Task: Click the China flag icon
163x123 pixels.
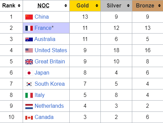Action: click(29, 17)
